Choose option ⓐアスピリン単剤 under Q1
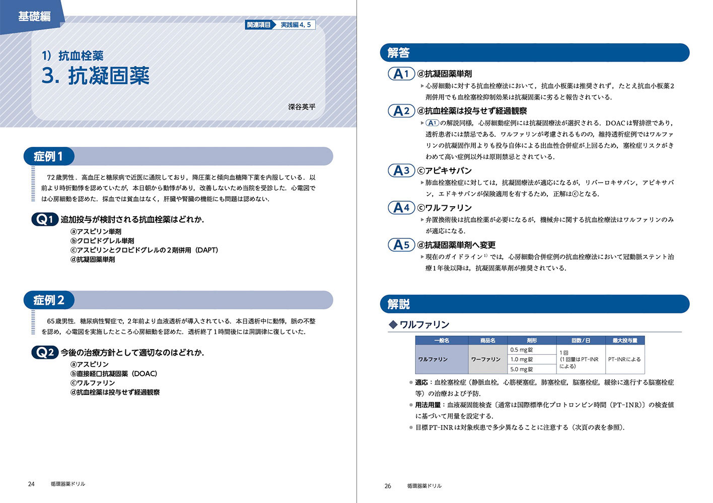Viewport: 713px width, 503px height. (x=96, y=232)
